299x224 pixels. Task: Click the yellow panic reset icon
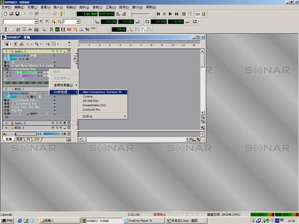coord(203,14)
